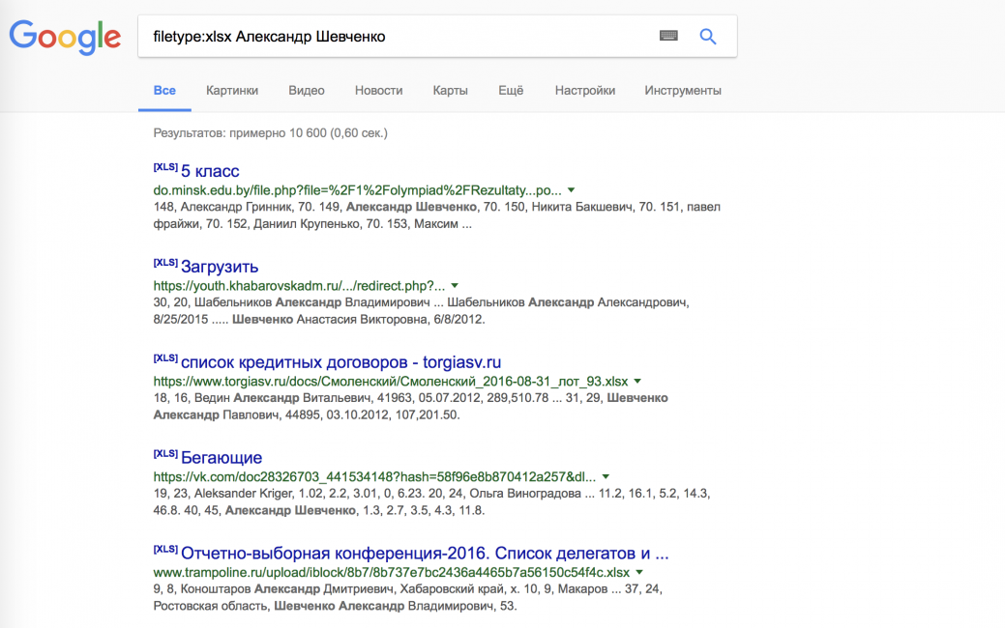
Task: Open the '5 класс' result link
Action: [210, 172]
